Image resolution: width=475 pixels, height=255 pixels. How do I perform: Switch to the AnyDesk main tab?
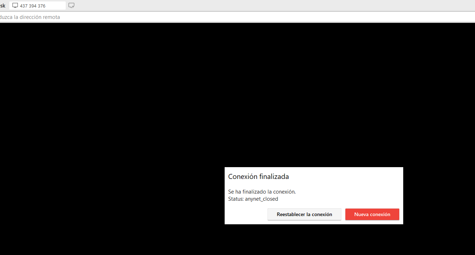[2, 6]
